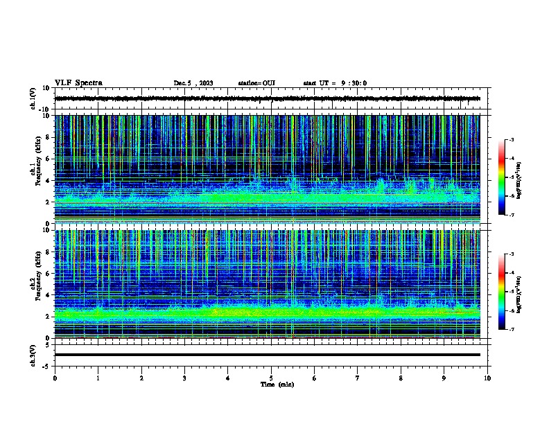Click the "Time (min)" axis label
The height and width of the screenshot is (424, 549).
coord(277,385)
